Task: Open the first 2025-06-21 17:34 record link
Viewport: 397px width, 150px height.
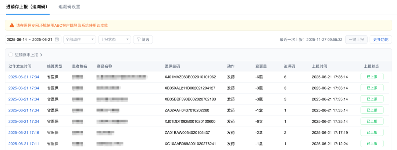Action: 24,77
